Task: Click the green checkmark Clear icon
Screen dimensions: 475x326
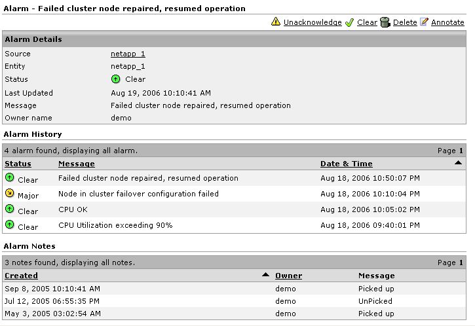Action: (x=349, y=22)
